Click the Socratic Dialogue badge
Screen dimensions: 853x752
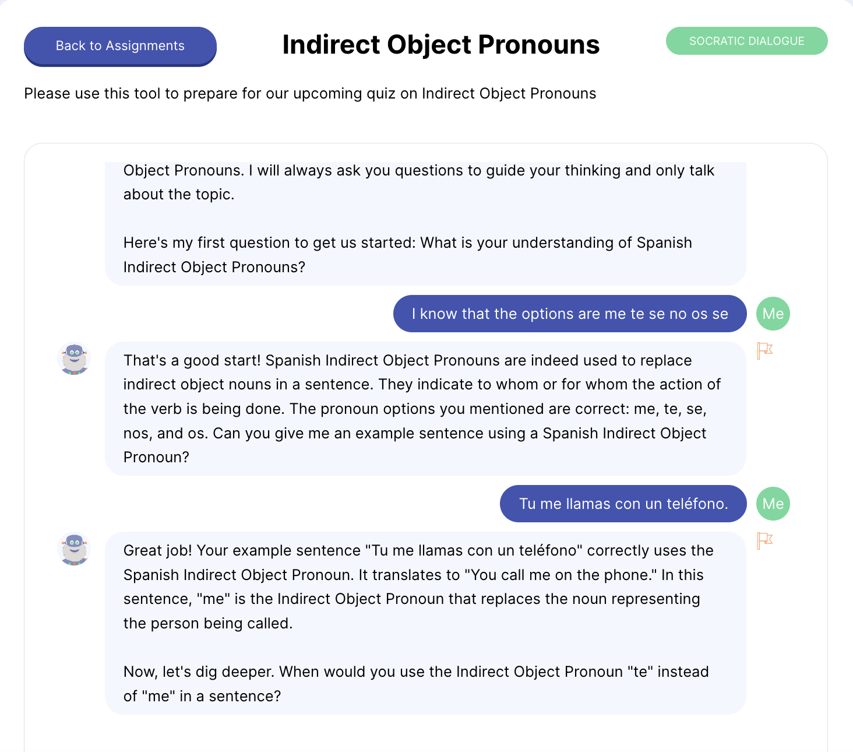click(x=746, y=41)
